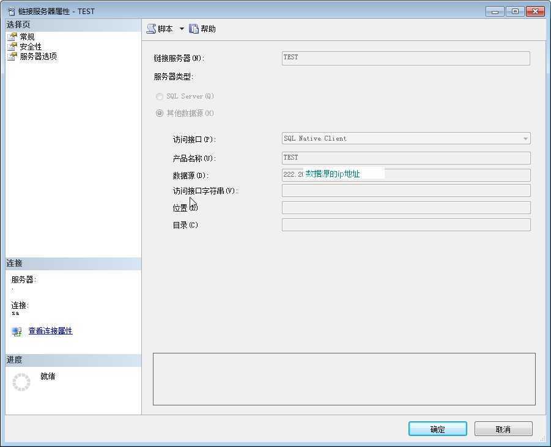Select the 其他数据源 radio button

pyautogui.click(x=160, y=113)
